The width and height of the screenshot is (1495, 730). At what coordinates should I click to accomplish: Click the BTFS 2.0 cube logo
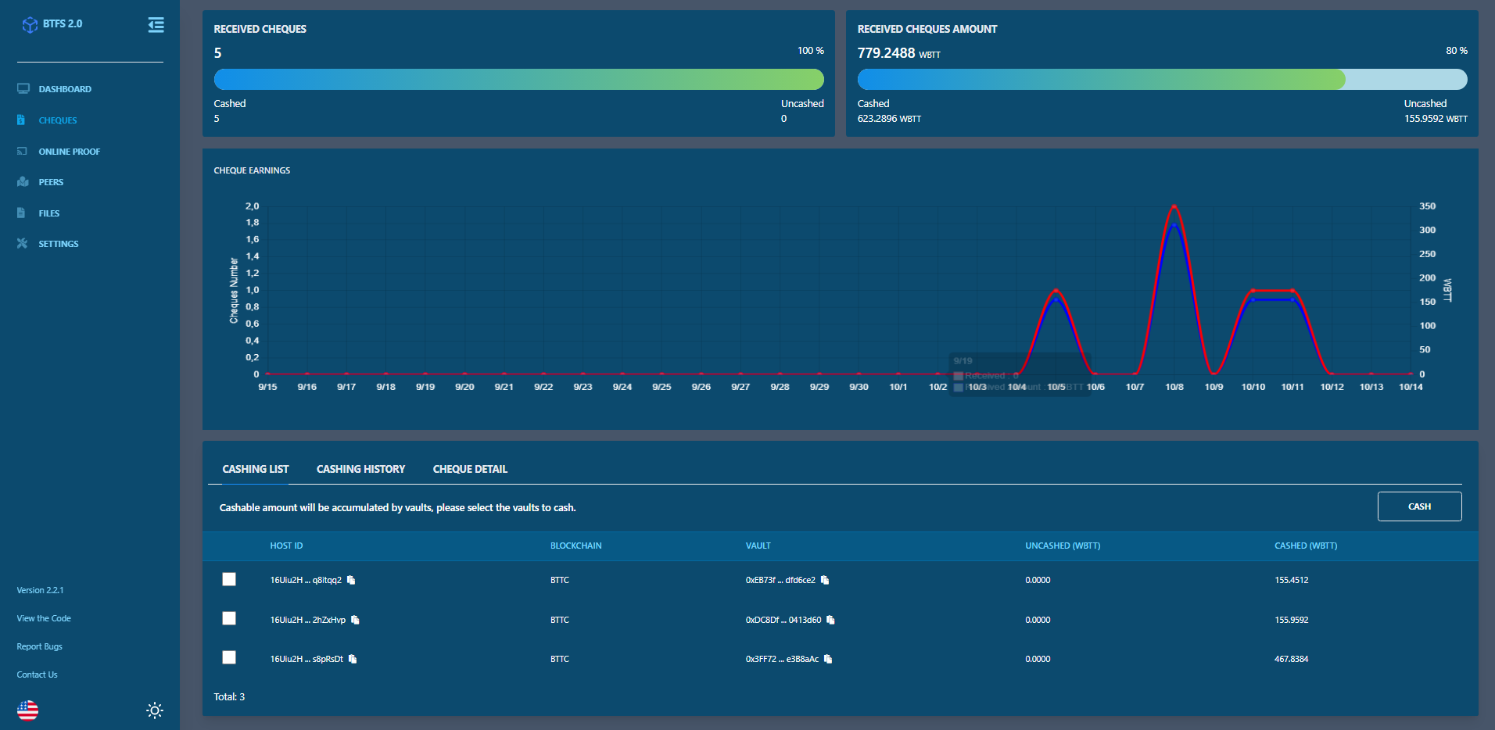tap(30, 25)
